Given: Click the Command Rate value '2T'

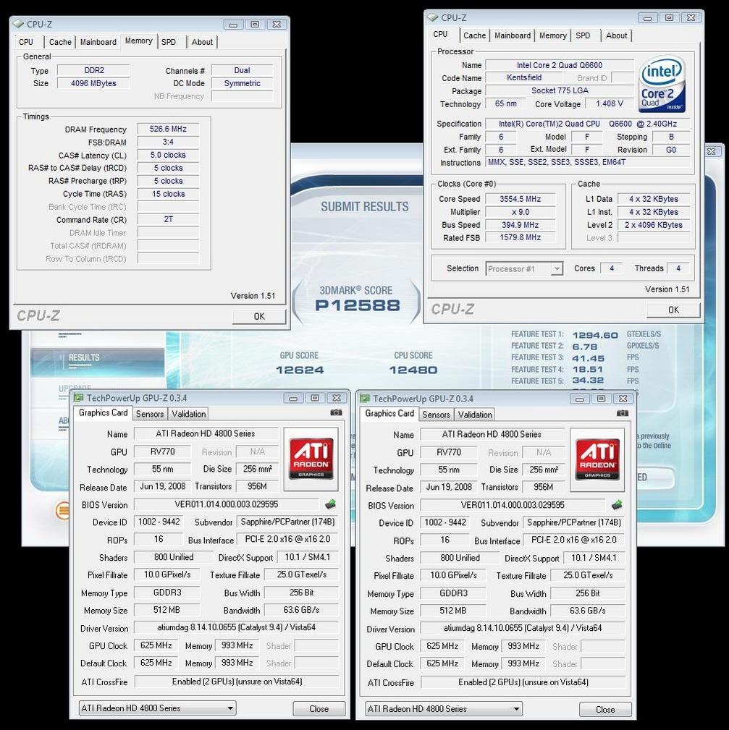Looking at the screenshot, I should point(168,219).
